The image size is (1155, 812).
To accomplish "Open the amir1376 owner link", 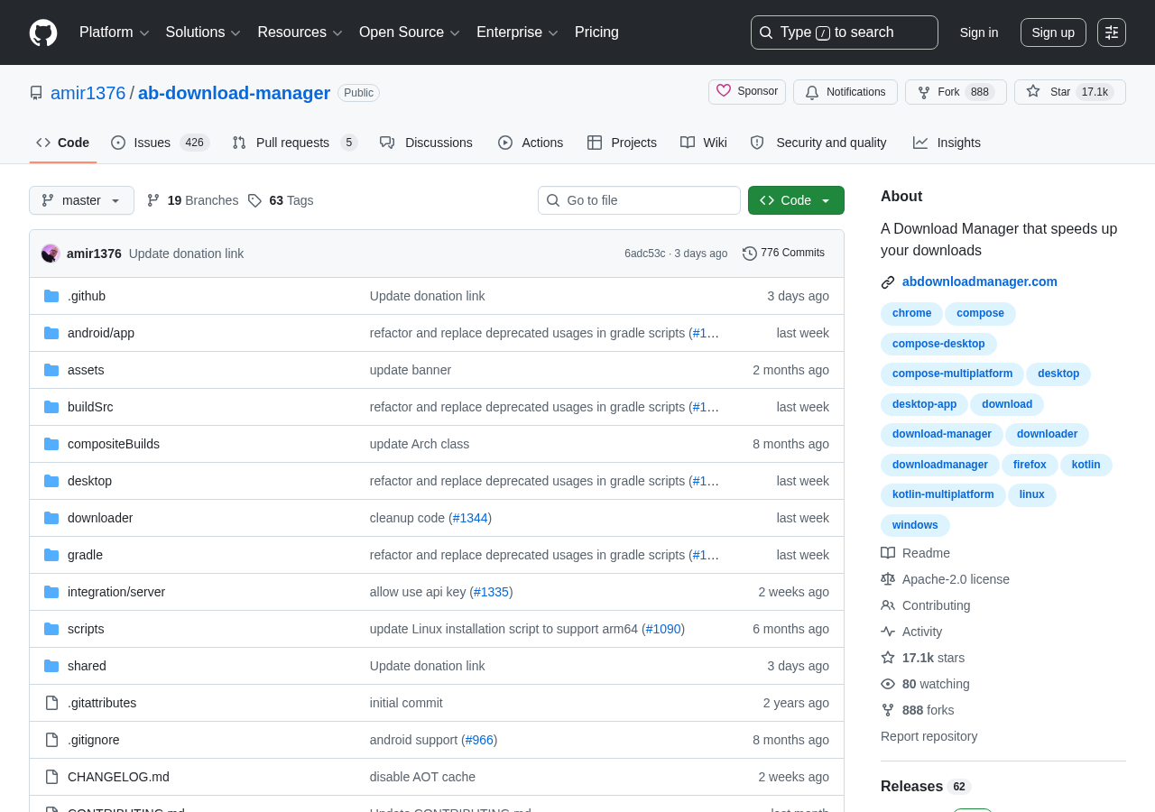I will (x=88, y=93).
